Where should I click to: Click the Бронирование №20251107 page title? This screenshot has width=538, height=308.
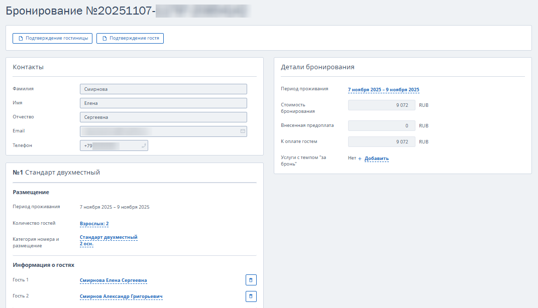point(81,11)
